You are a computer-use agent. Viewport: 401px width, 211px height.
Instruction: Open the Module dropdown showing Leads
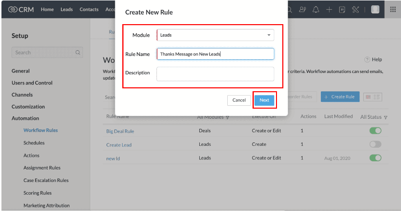215,35
